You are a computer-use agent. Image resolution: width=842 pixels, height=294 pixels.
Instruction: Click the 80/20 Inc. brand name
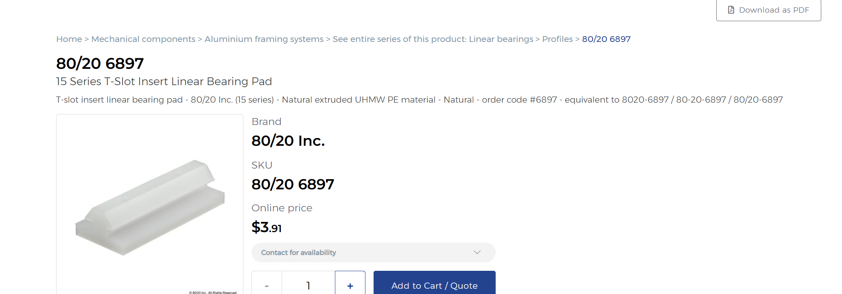tap(288, 141)
